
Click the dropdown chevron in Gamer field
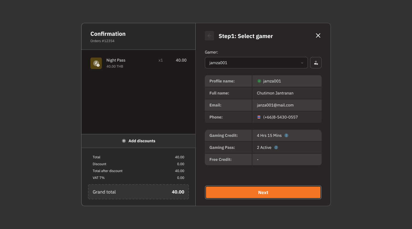pos(302,63)
